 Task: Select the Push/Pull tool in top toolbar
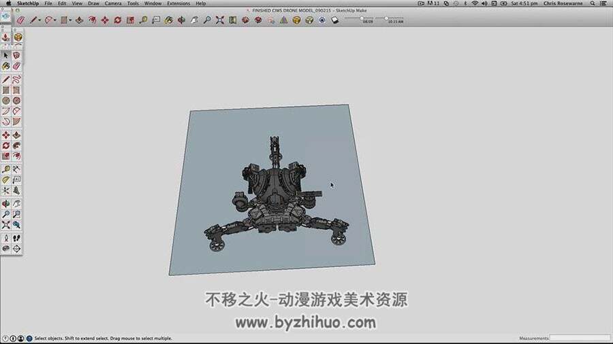click(80, 20)
